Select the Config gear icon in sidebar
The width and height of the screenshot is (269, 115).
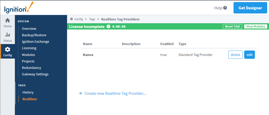[x=8, y=49]
